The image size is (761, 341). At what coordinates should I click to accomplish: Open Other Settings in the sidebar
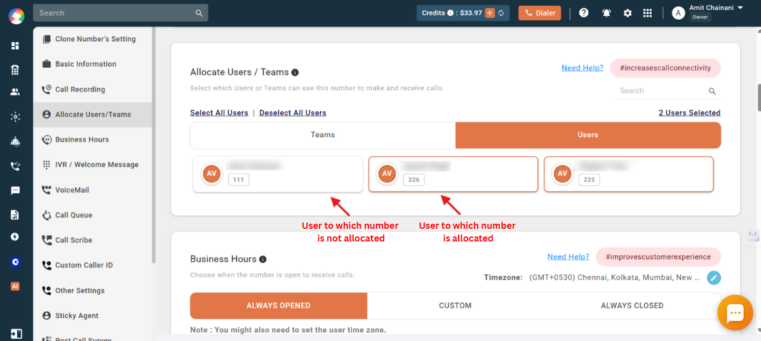93,291
